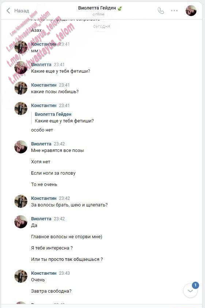
Task: Click Виолетта's avatar beside the "Да" message
Action: point(21,222)
